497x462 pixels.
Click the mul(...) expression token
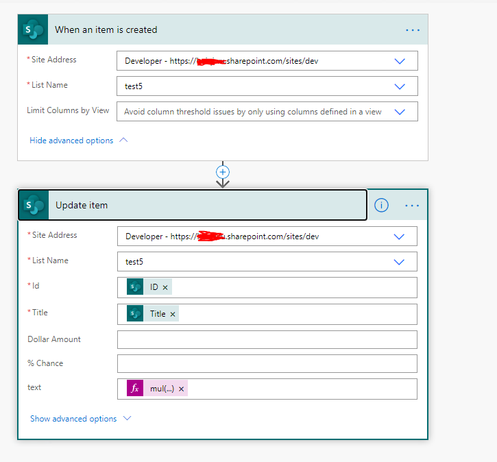pyautogui.click(x=158, y=388)
